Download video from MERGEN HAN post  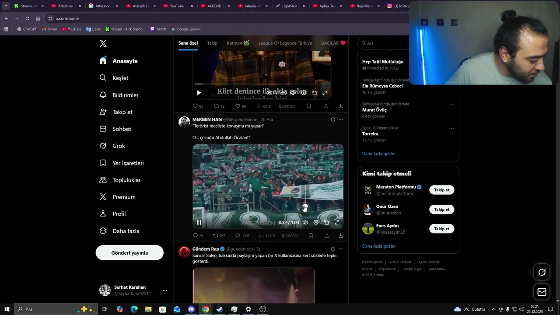click(341, 235)
